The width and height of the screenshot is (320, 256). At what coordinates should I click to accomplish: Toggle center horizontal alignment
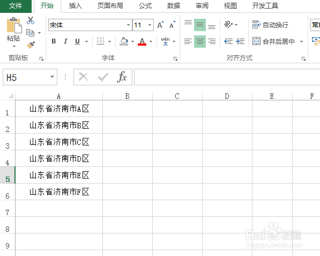[x=200, y=41]
